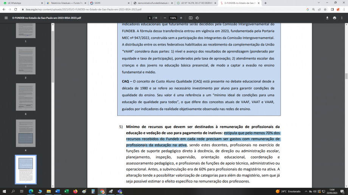
Task: Open Calculator from taskbar
Action: click(x=93, y=191)
